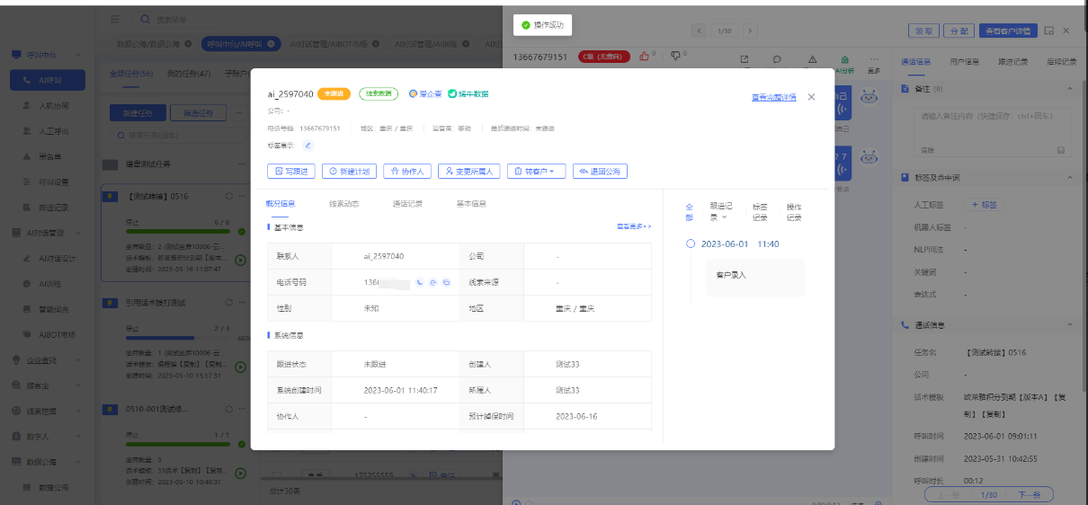This screenshot has height=505, width=1088.
Task: Open the 转客户 dropdown button
Action: click(x=537, y=171)
